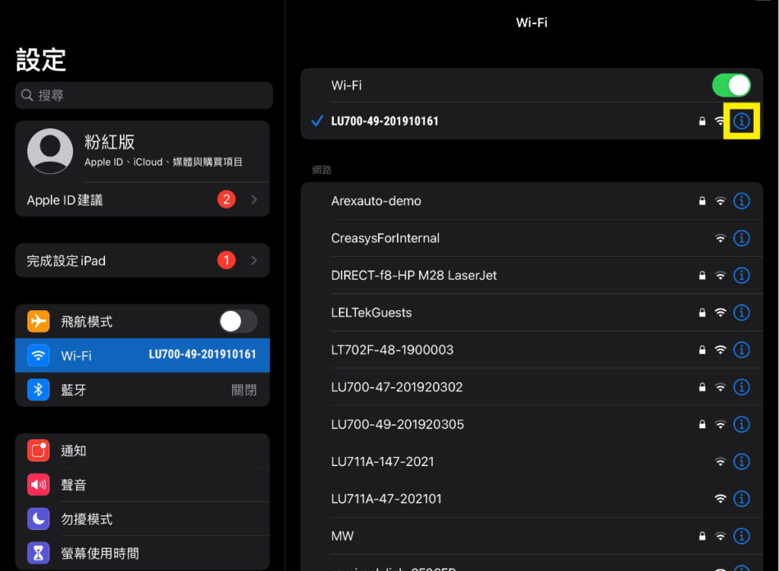The width and height of the screenshot is (779, 571).
Task: Open info for CreasysForInternal network
Action: pyautogui.click(x=742, y=238)
